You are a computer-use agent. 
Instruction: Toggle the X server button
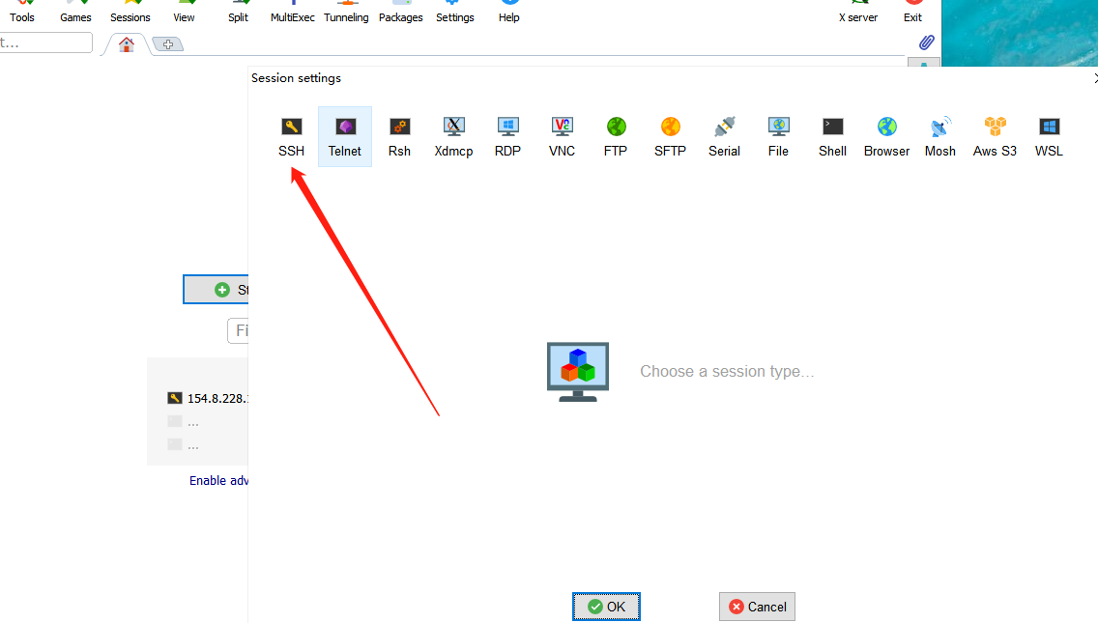(x=858, y=13)
